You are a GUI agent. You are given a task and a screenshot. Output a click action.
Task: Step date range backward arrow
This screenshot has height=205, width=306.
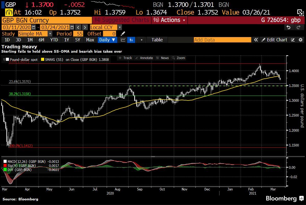pos(78,27)
